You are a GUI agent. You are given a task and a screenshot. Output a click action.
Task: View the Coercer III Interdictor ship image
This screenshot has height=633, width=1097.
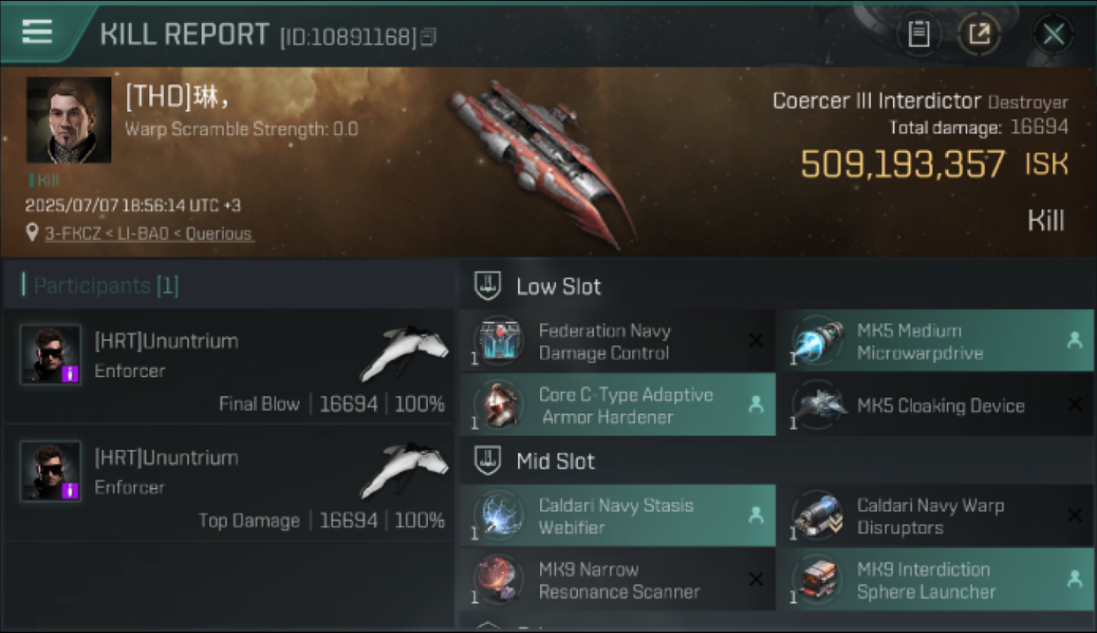pos(540,162)
